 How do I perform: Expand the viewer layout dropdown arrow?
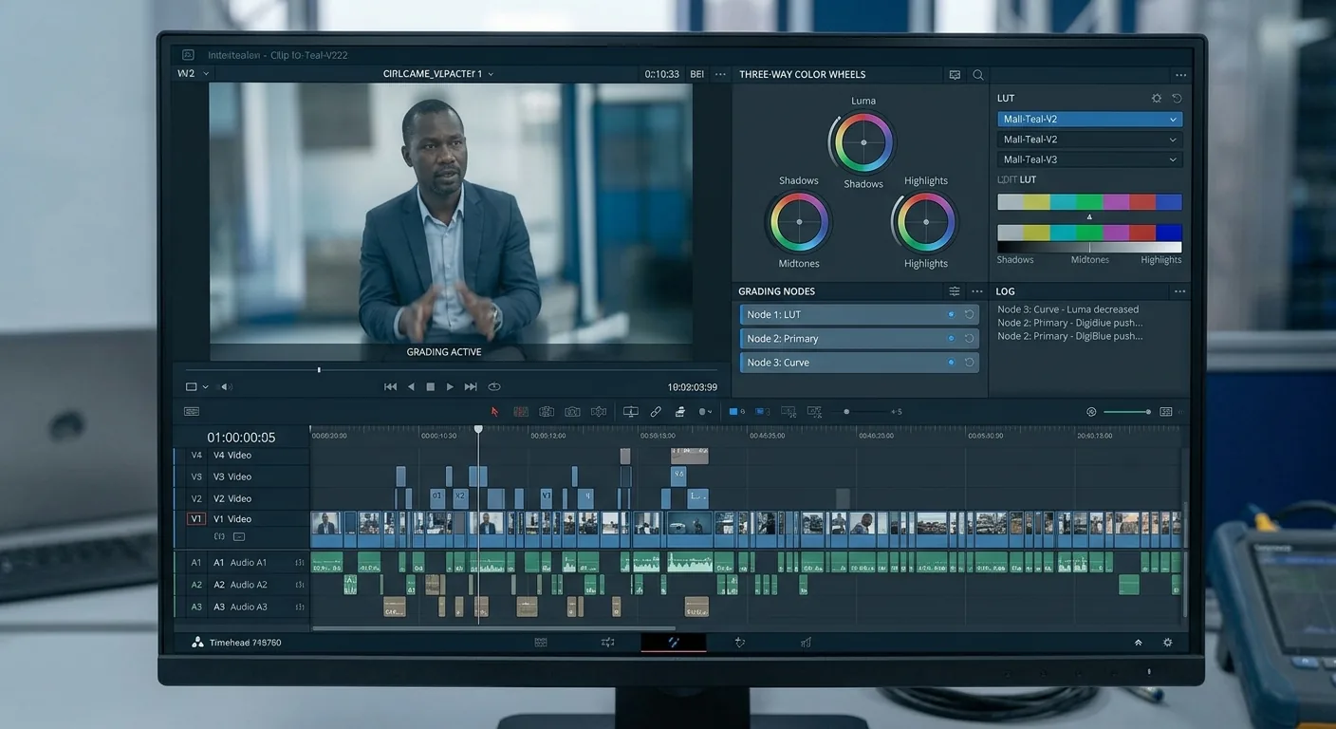point(205,387)
